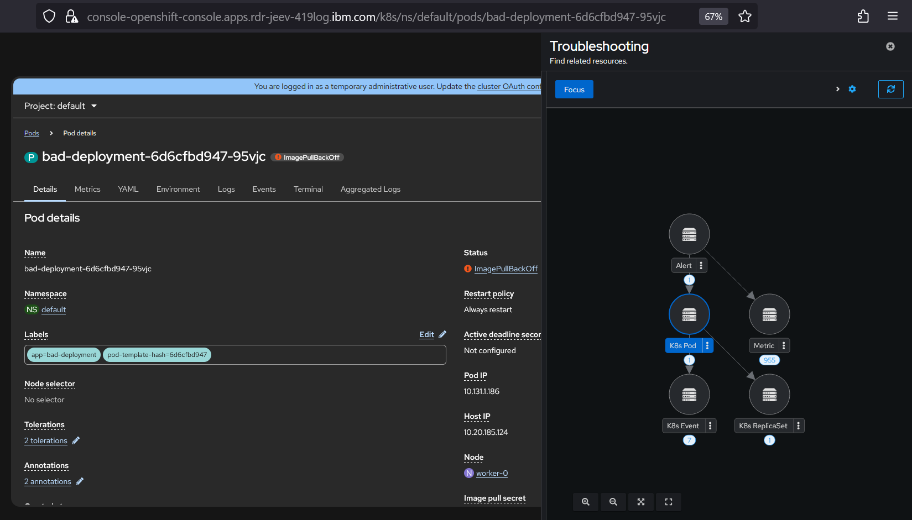
Task: Click the tolerations edit pencil icon
Action: click(x=76, y=440)
